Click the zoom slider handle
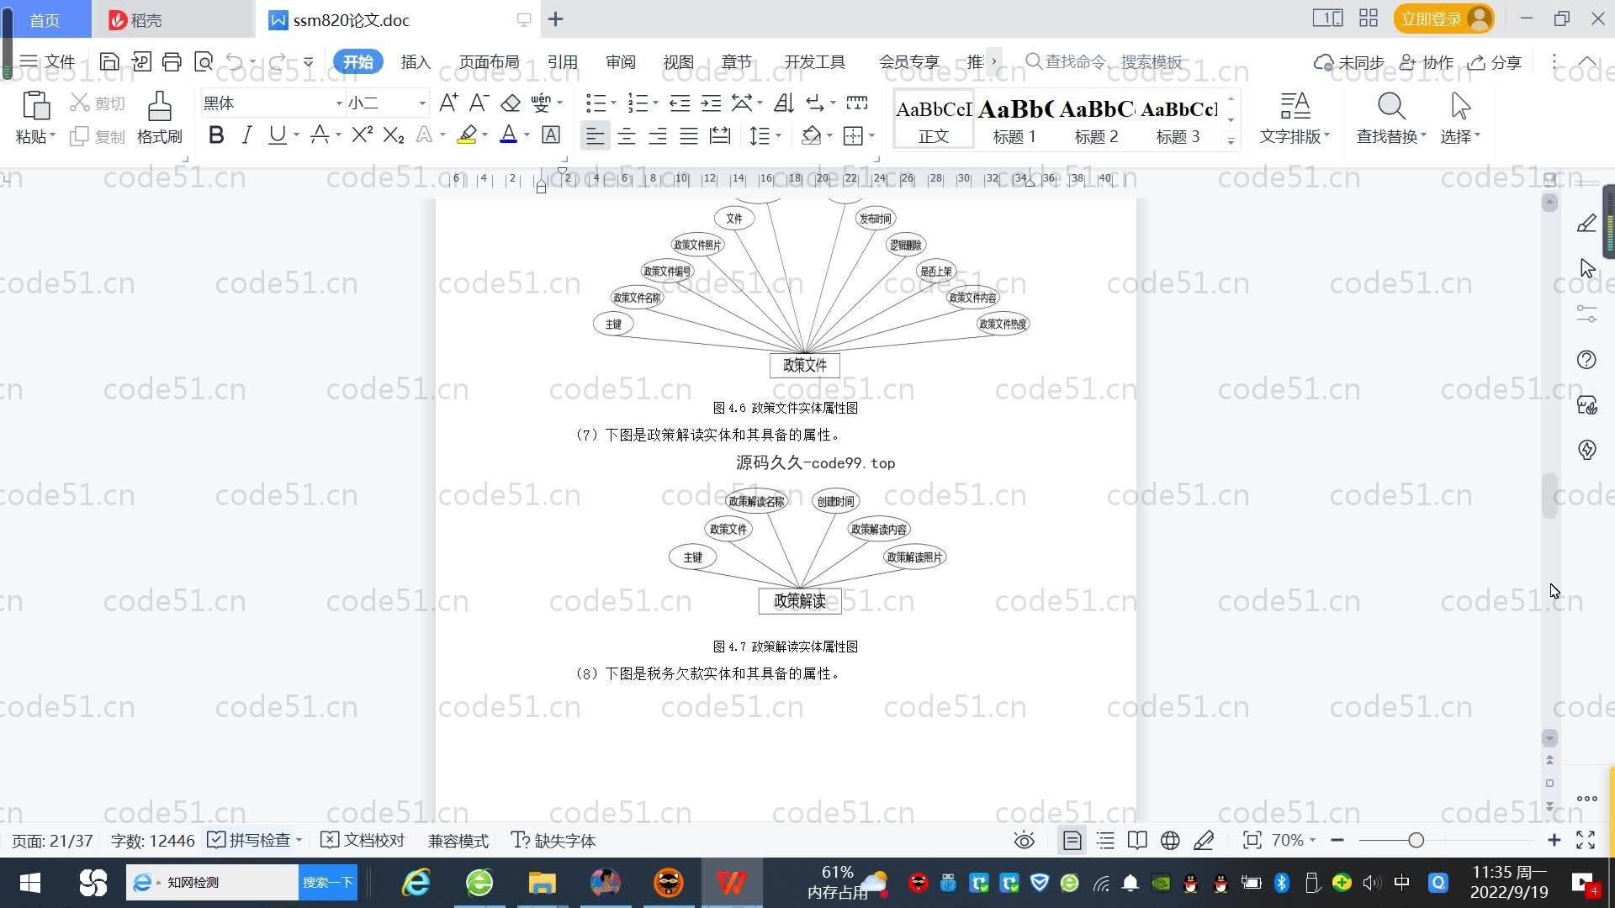This screenshot has height=908, width=1615. (1416, 841)
